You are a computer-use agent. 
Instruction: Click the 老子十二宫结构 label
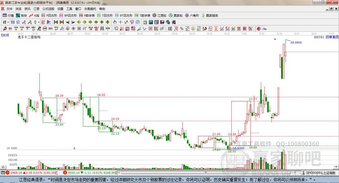point(29,37)
